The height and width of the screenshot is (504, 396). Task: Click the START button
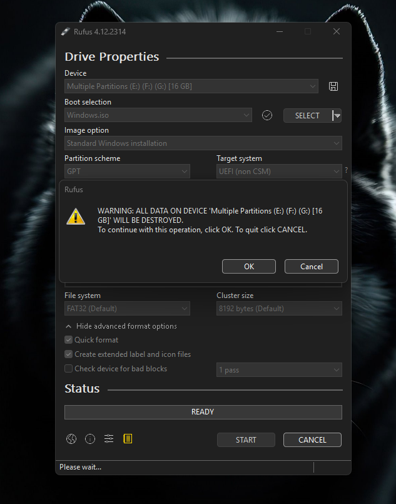[246, 440]
